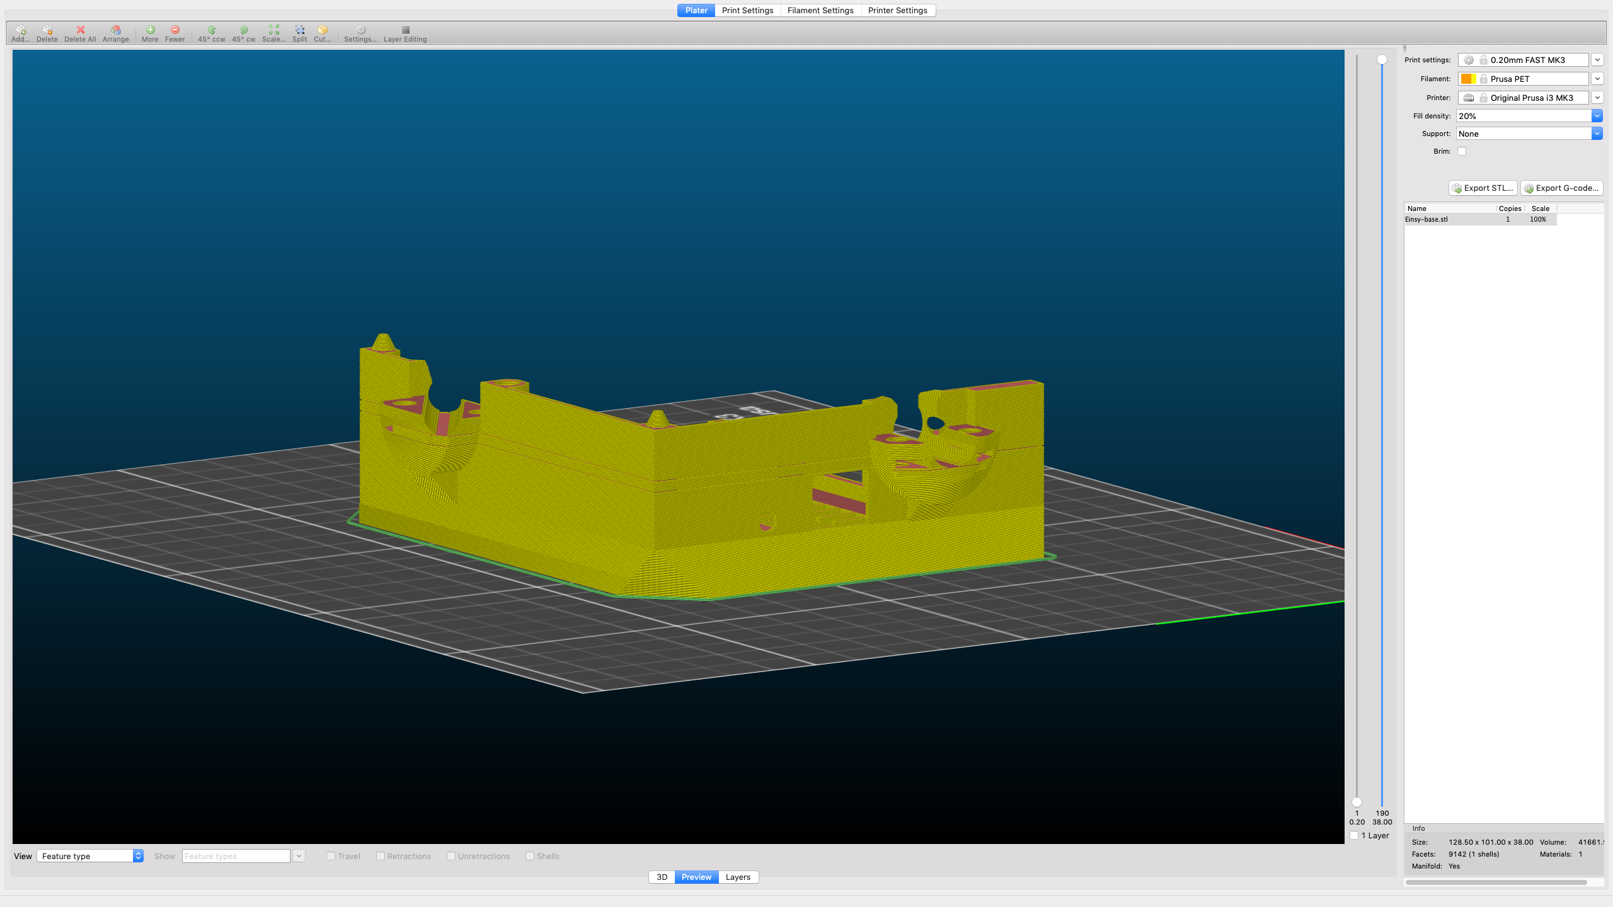Viewport: 1613px width, 907px height.
Task: Toggle the Travel moves checkbox
Action: (330, 856)
